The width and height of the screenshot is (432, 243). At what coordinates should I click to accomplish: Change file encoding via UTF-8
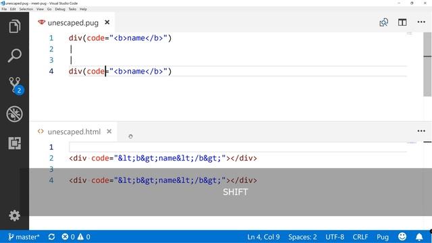[x=335, y=237]
